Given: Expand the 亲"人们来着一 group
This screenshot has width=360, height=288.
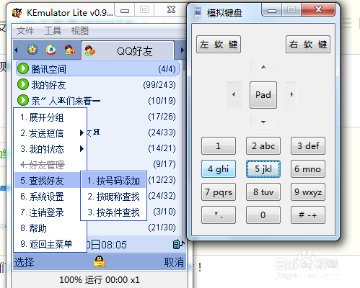Looking at the screenshot, I should (x=97, y=101).
